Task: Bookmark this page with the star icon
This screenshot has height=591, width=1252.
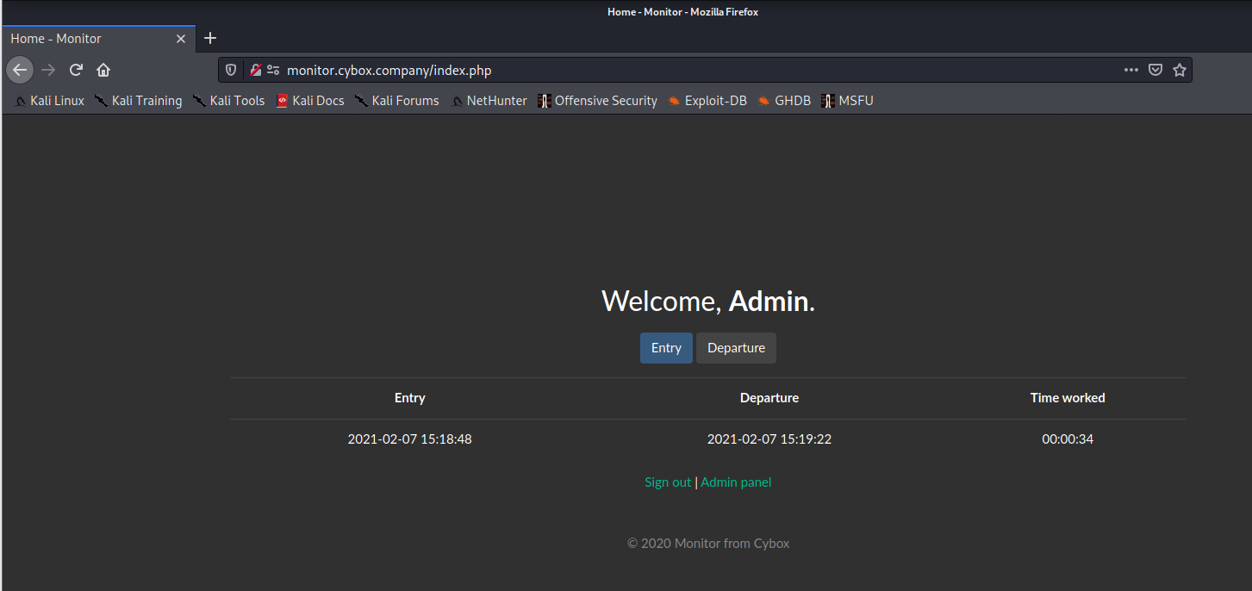Action: click(x=1180, y=70)
